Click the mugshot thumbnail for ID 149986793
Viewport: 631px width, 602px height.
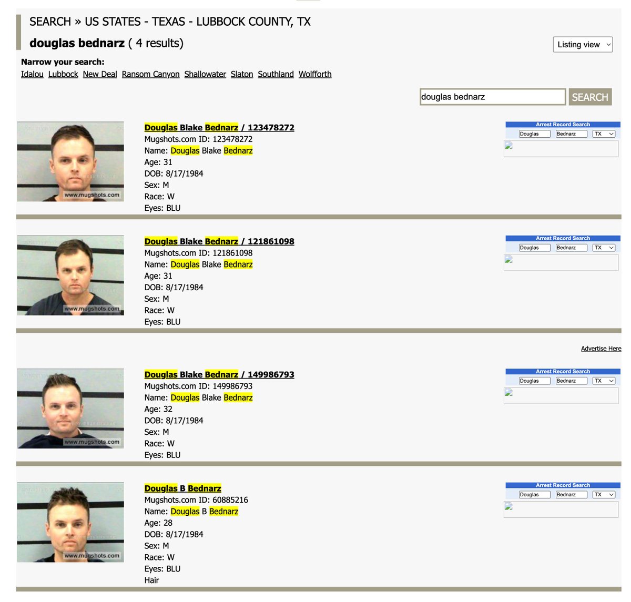[70, 409]
